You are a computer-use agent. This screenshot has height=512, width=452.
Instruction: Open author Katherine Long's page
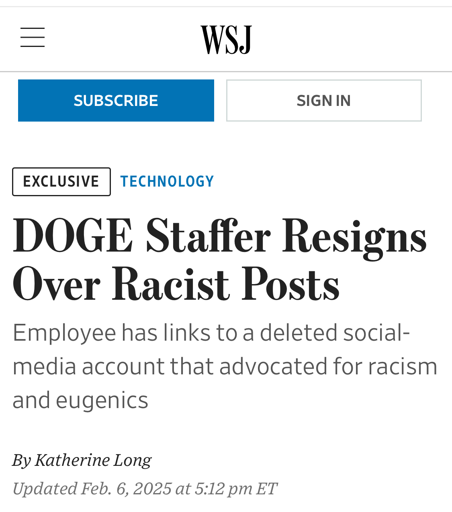point(93,460)
